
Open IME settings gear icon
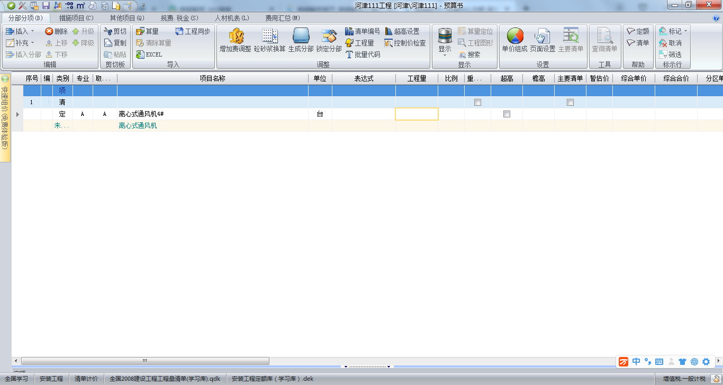pos(706,362)
